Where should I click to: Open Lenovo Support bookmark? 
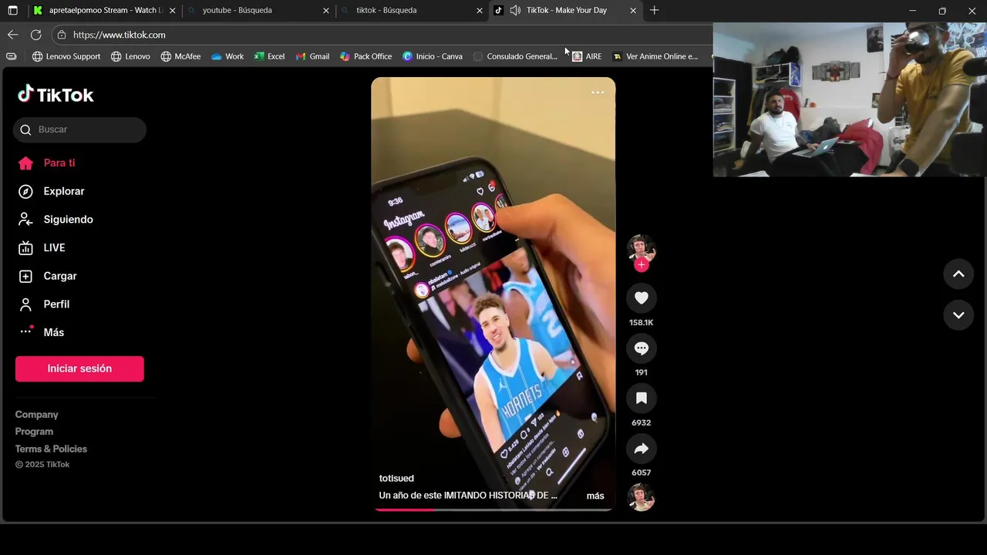[x=66, y=56]
